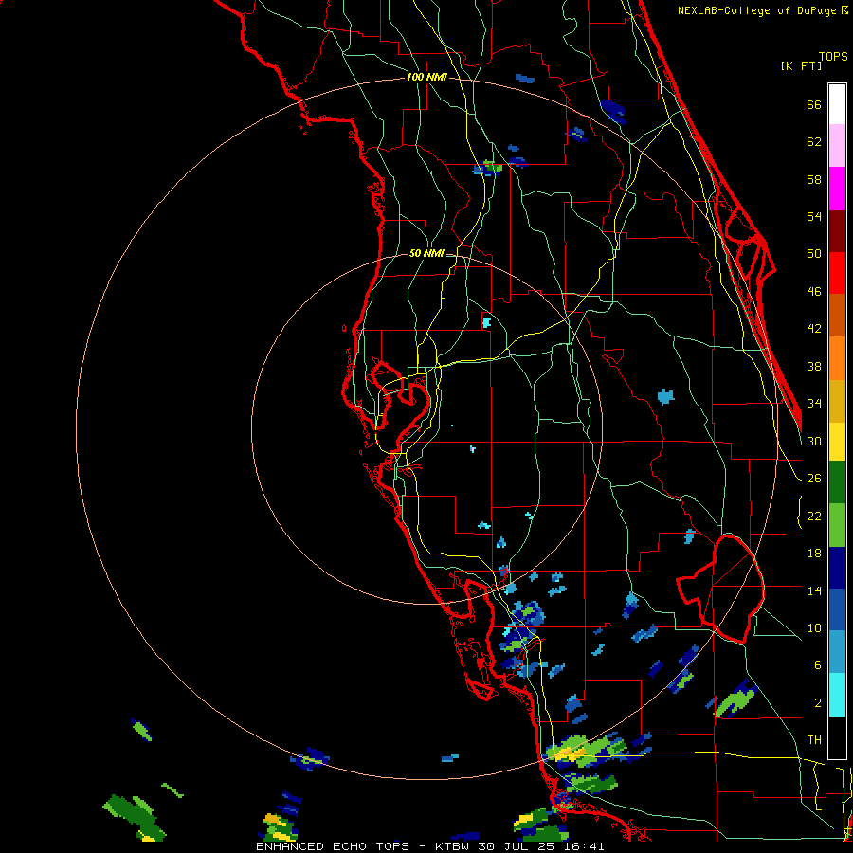Click the 2 value on the legend
Screen dimensions: 853x853
817,703
